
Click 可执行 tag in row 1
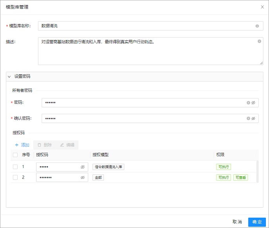(224, 167)
